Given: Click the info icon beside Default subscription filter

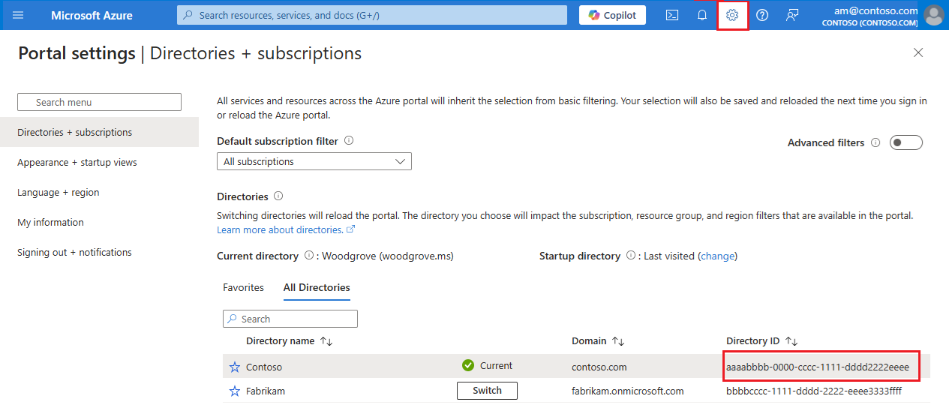Looking at the screenshot, I should point(349,140).
